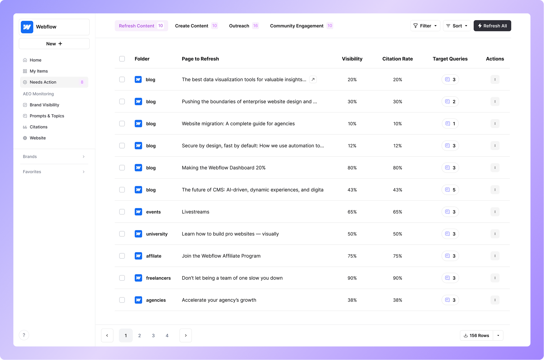Click Webflow folder icon in freelancers row

tap(138, 278)
